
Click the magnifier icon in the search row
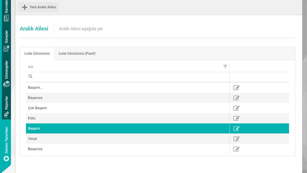click(x=30, y=77)
